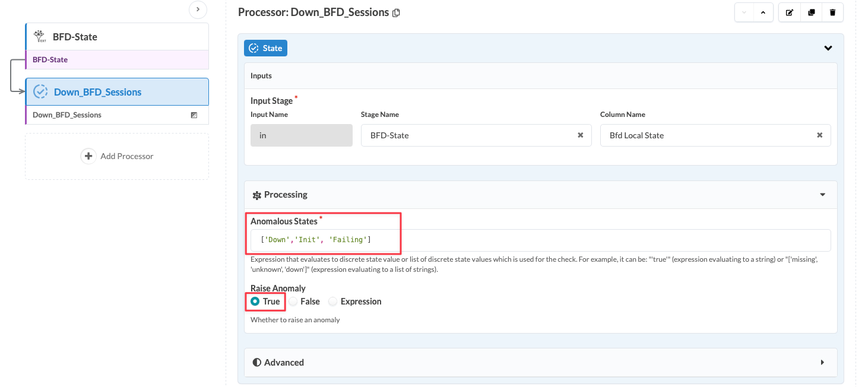865x387 pixels.
Task: Click the Processing section title
Action: [x=286, y=195]
